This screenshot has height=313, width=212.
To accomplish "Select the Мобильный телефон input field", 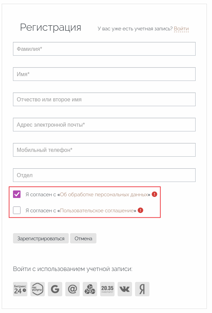I will [x=104, y=150].
